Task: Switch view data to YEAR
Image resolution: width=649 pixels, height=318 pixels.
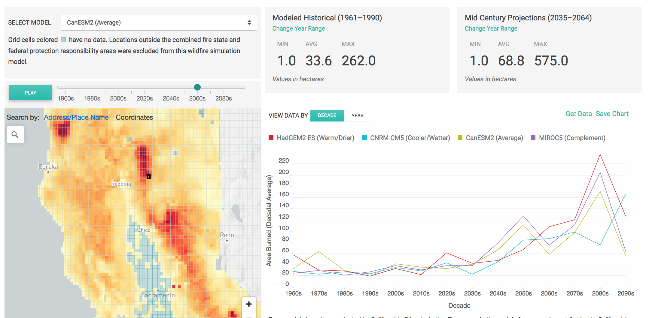Action: [x=358, y=115]
